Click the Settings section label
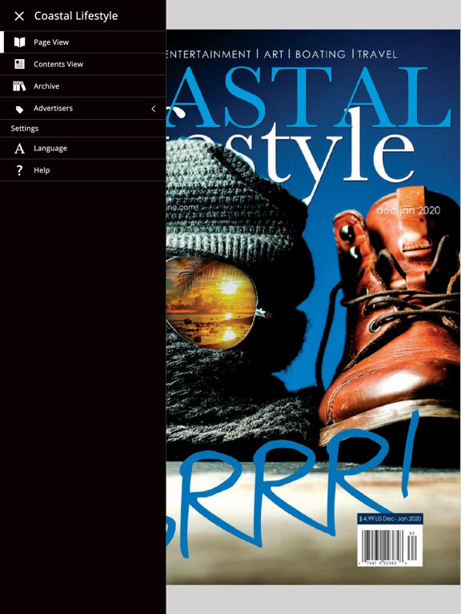The width and height of the screenshot is (461, 614). [x=25, y=129]
